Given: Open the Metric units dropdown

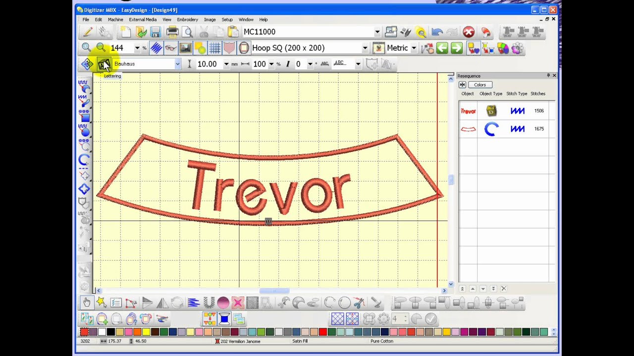Looking at the screenshot, I should pos(414,48).
